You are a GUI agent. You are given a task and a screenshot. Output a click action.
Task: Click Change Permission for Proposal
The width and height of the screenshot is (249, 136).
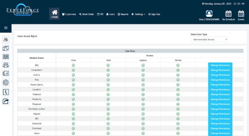click(x=220, y=104)
